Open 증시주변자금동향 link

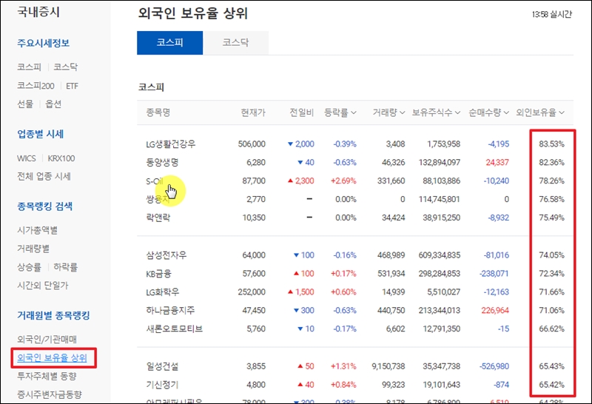point(50,394)
